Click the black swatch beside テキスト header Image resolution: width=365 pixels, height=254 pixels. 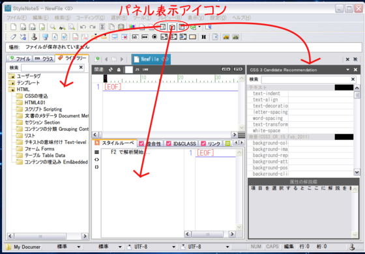coord(344,87)
